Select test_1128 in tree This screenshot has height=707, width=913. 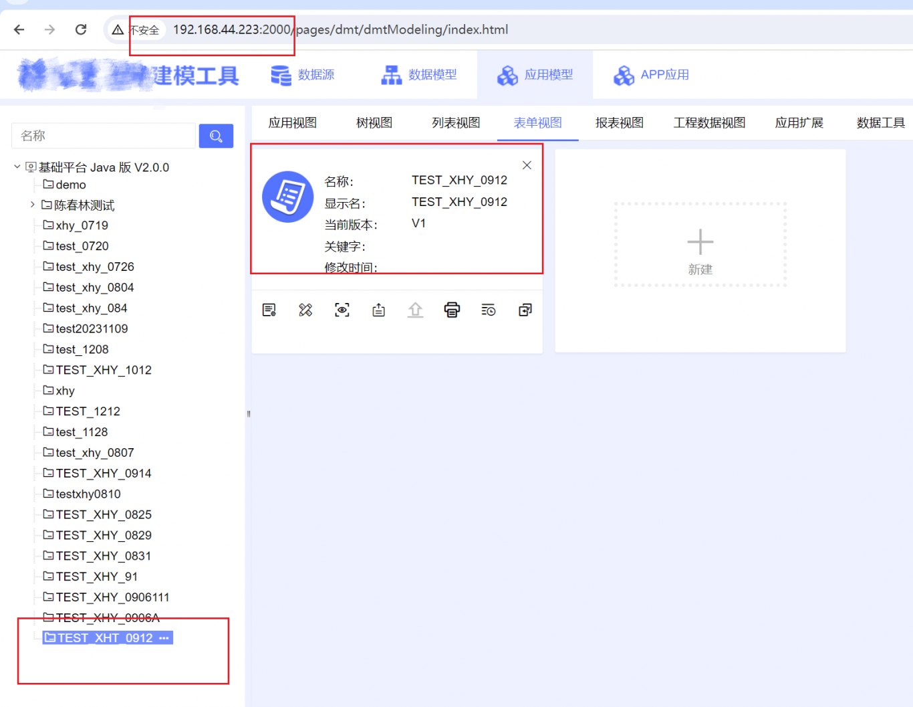tap(76, 432)
